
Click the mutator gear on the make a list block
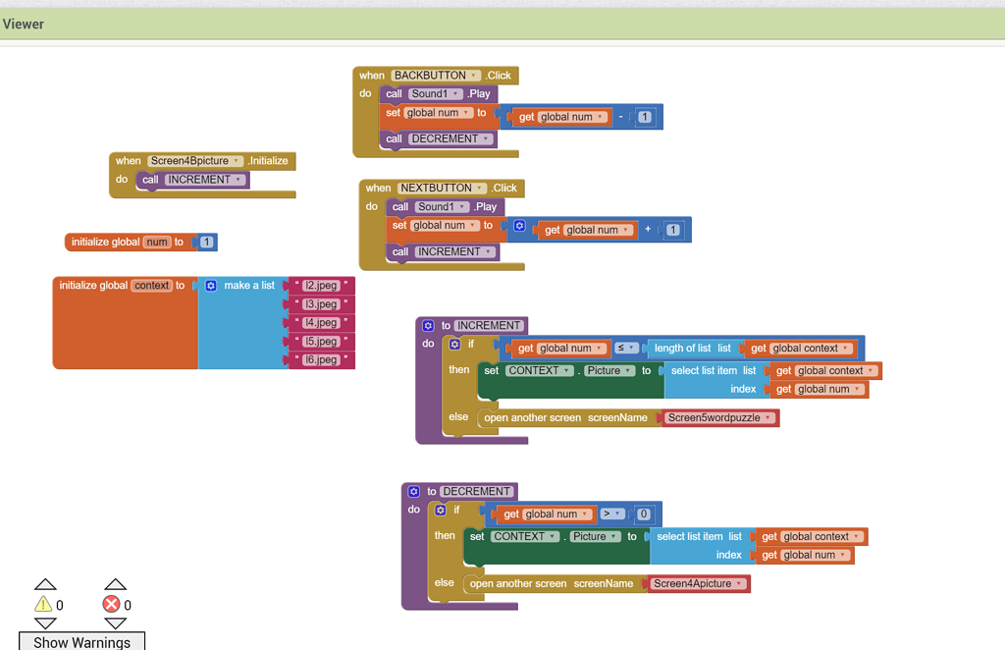211,285
